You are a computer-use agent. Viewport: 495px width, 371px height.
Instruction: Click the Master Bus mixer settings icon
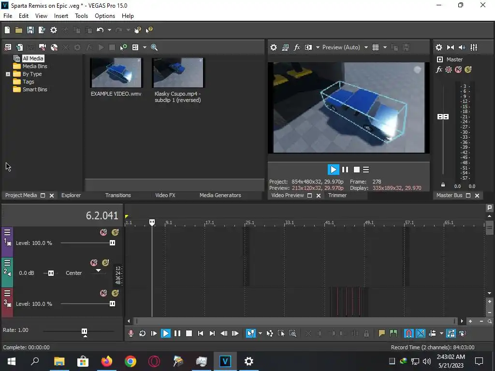(438, 47)
